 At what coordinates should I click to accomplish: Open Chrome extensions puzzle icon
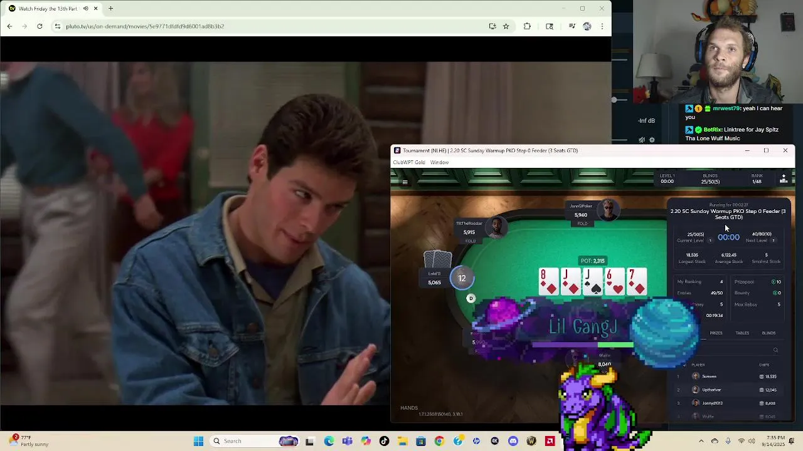pos(527,26)
